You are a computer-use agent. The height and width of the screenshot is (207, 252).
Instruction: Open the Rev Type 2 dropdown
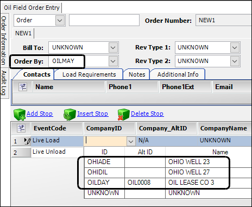[x=235, y=61]
